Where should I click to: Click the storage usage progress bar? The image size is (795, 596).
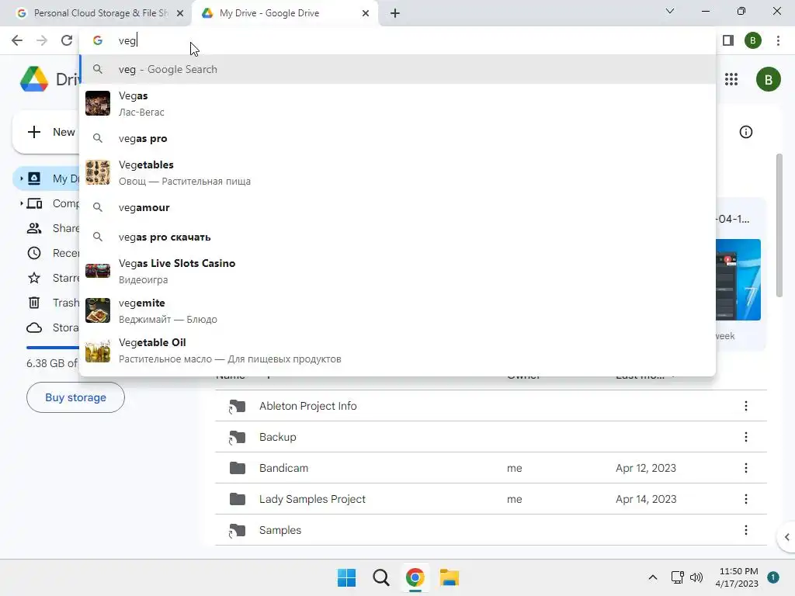coord(53,348)
